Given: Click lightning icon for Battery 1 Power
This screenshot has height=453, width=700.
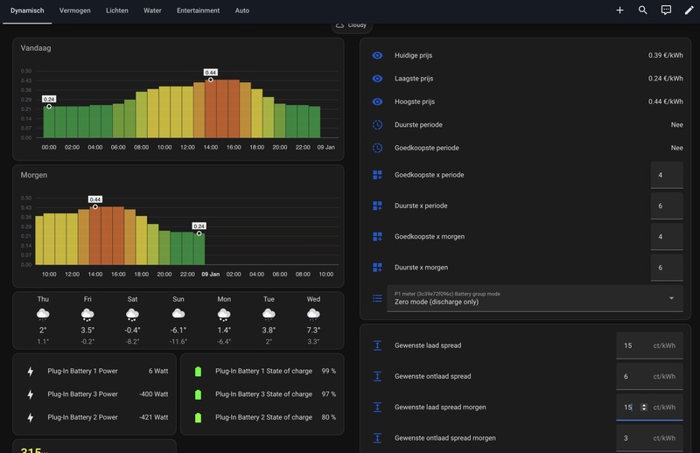Looking at the screenshot, I should (31, 371).
